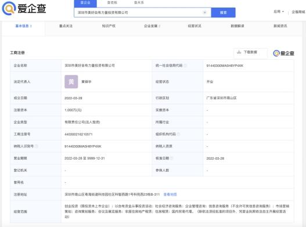Open the 经营状况 section tab
Screen dimensions: 306x227
coord(195,26)
